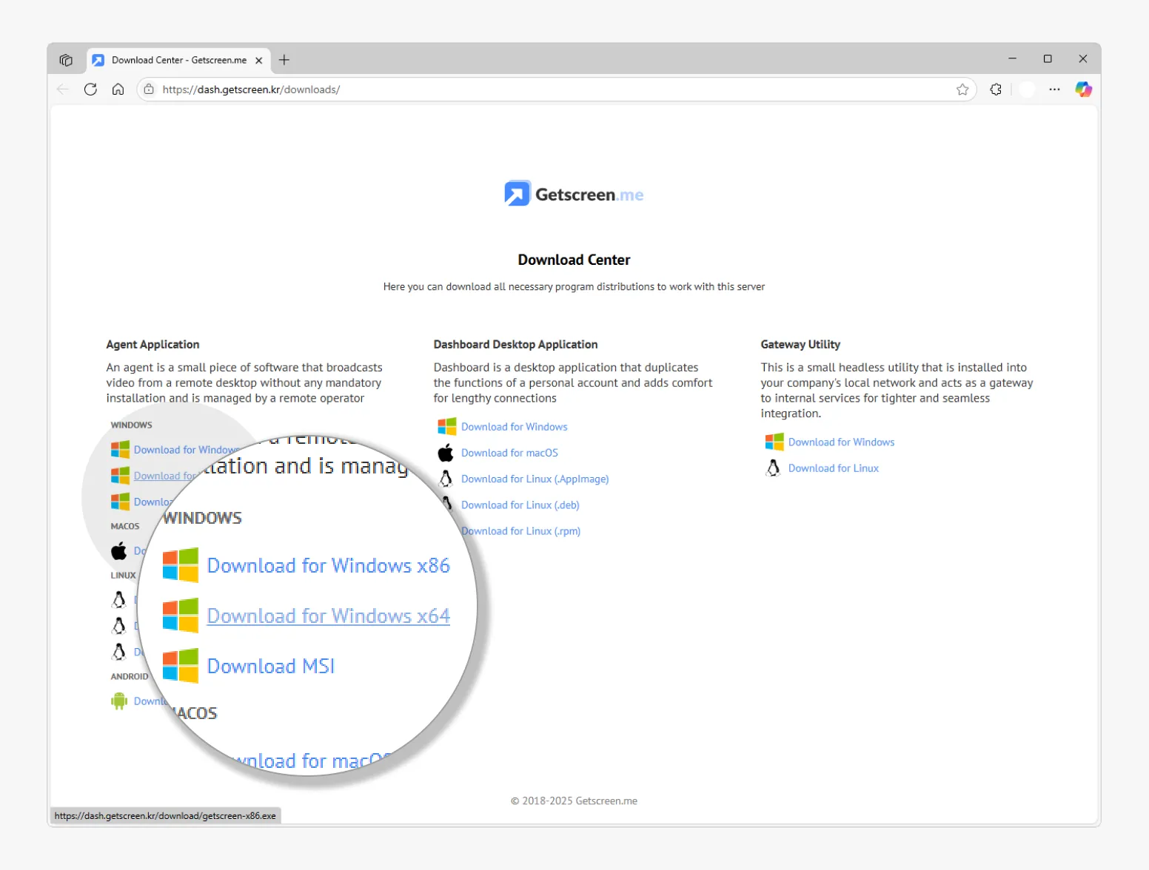Select the Download Center - Getscreen.me tab

[x=178, y=60]
